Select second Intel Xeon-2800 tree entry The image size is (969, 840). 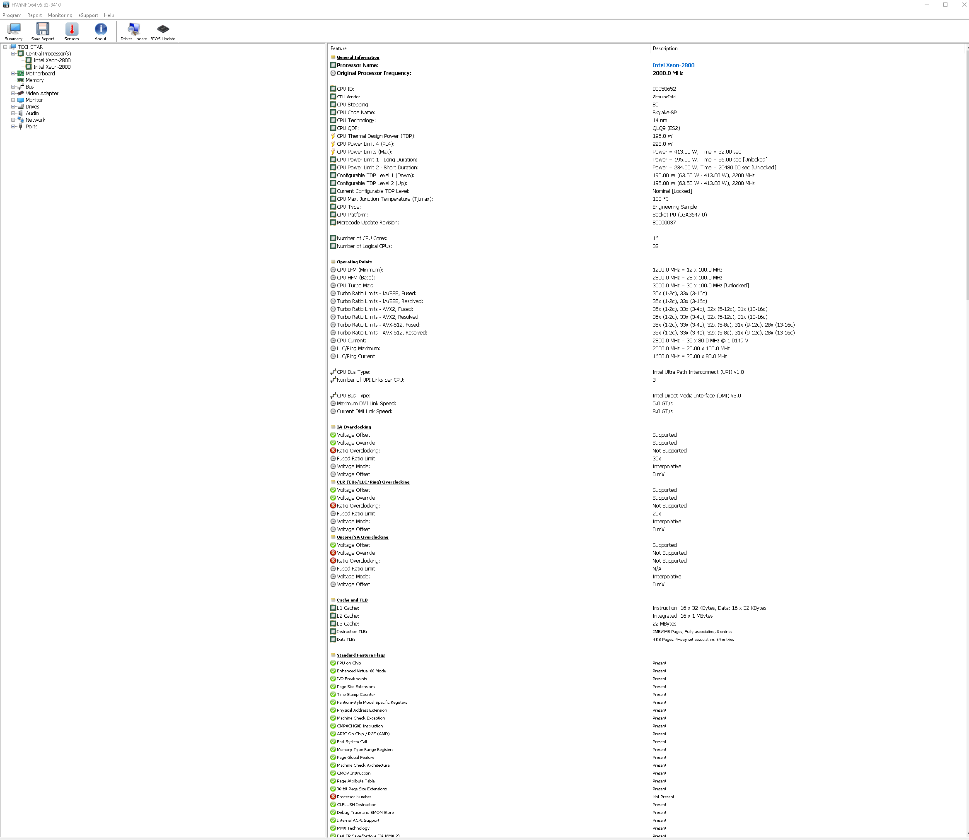(52, 67)
